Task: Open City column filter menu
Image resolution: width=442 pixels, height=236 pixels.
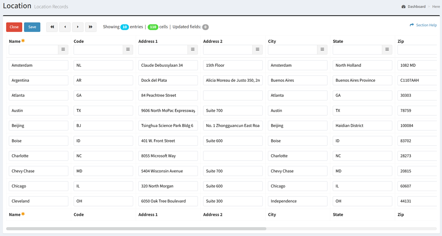Action: point(322,49)
